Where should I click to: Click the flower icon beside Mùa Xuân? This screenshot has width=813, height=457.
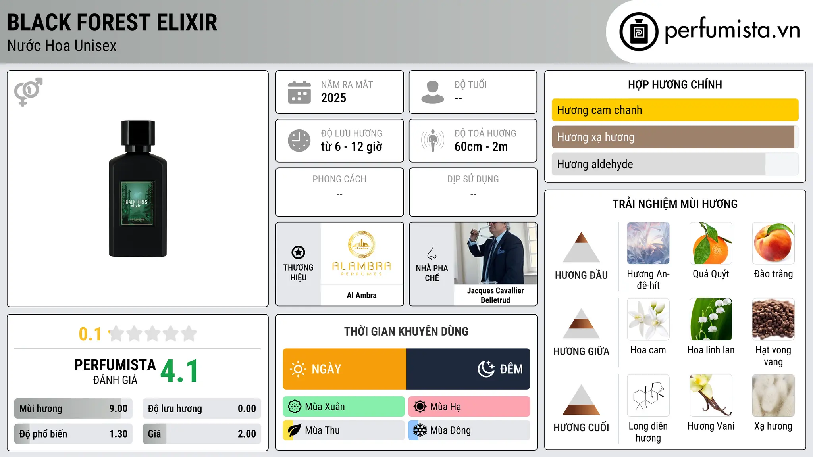click(x=295, y=407)
